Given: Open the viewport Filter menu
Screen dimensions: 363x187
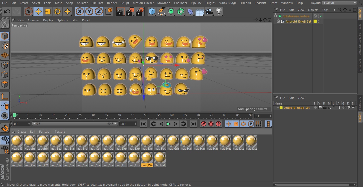Looking at the screenshot, I should click(75, 20).
